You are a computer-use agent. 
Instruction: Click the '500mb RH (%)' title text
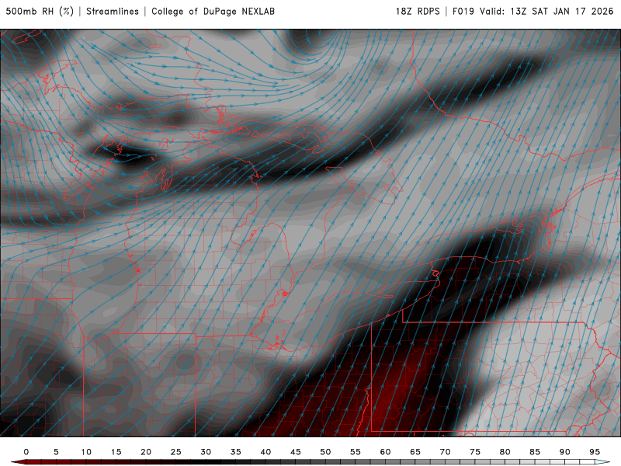tap(40, 11)
